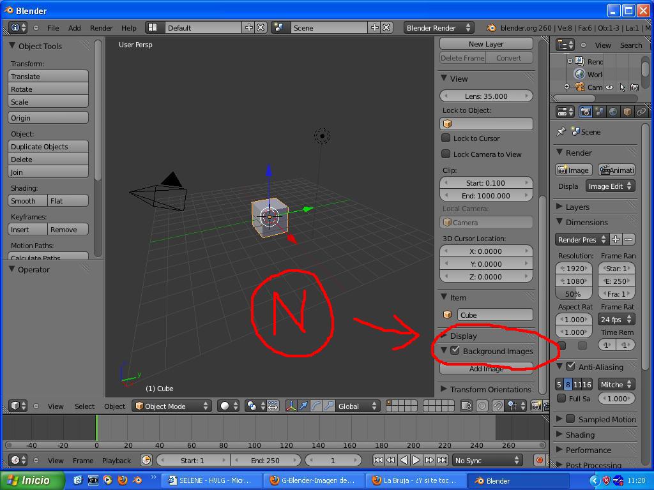Click Add Image button

(486, 368)
